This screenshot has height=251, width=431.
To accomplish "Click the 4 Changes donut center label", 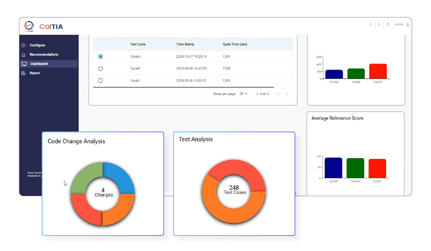I will (103, 193).
